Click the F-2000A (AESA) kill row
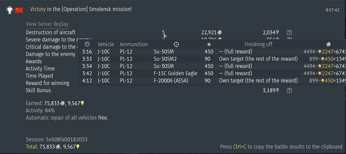The image size is (346, 154). [175, 81]
